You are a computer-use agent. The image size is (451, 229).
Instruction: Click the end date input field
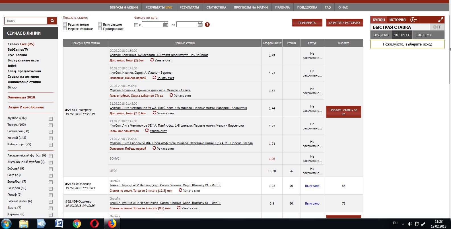pyautogui.click(x=187, y=25)
